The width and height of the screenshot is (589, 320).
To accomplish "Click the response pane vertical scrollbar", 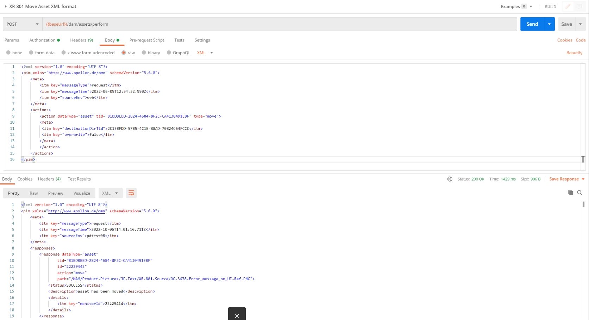I will pyautogui.click(x=583, y=204).
